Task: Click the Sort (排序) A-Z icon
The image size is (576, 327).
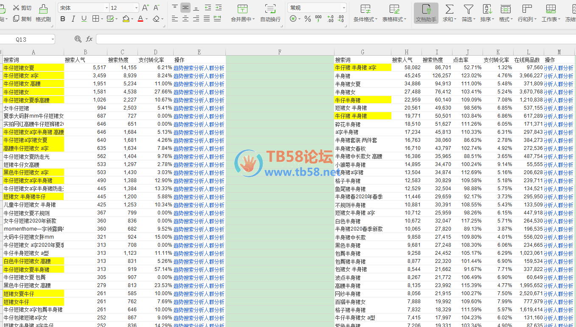Action: click(x=487, y=9)
